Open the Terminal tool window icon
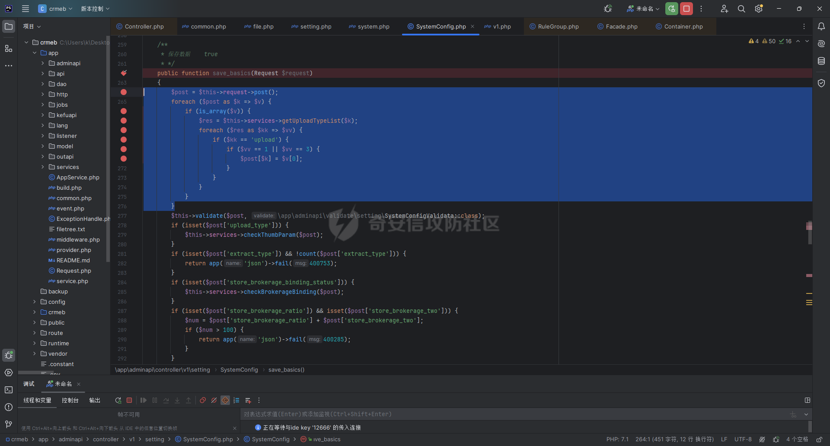830x446 pixels. coord(9,390)
